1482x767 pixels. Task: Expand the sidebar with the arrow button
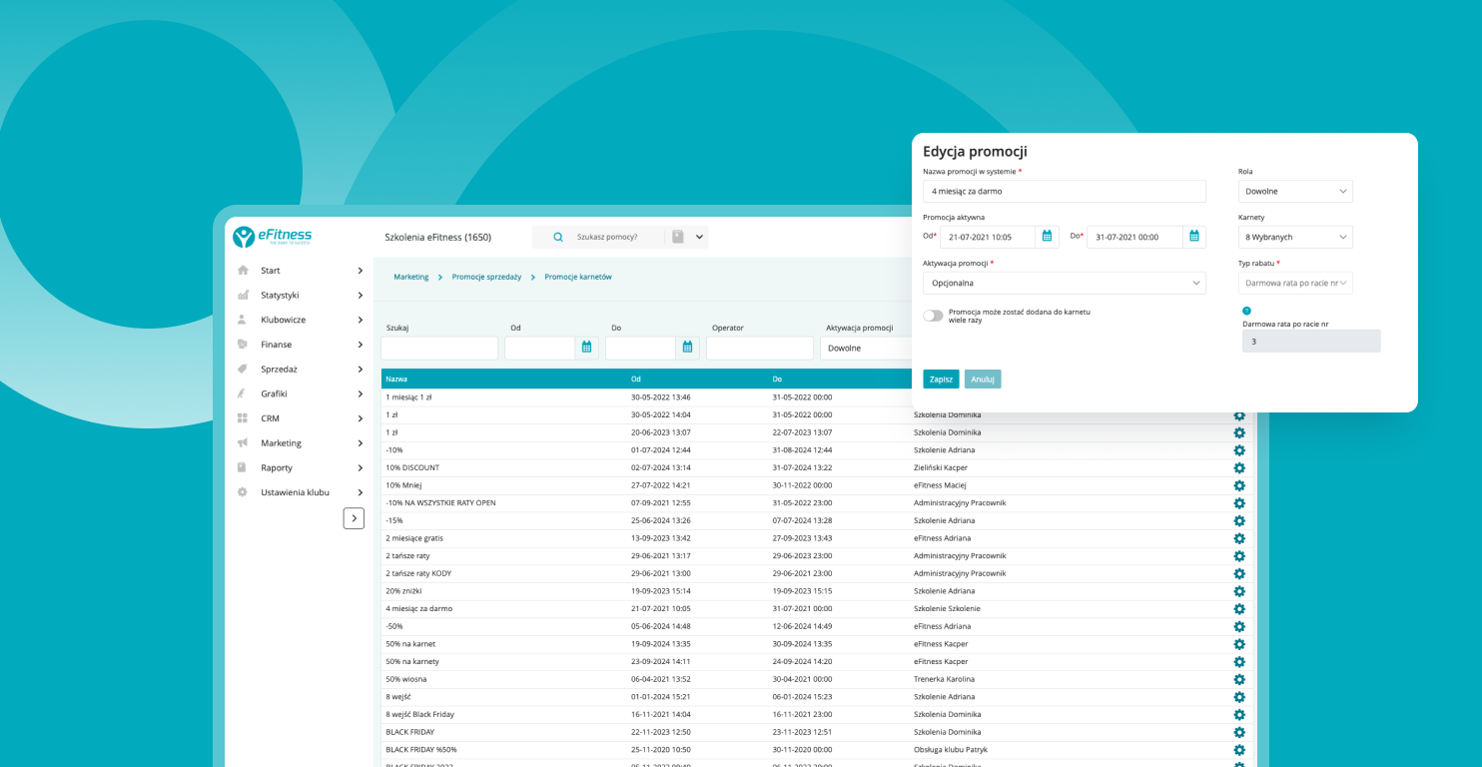pos(354,518)
